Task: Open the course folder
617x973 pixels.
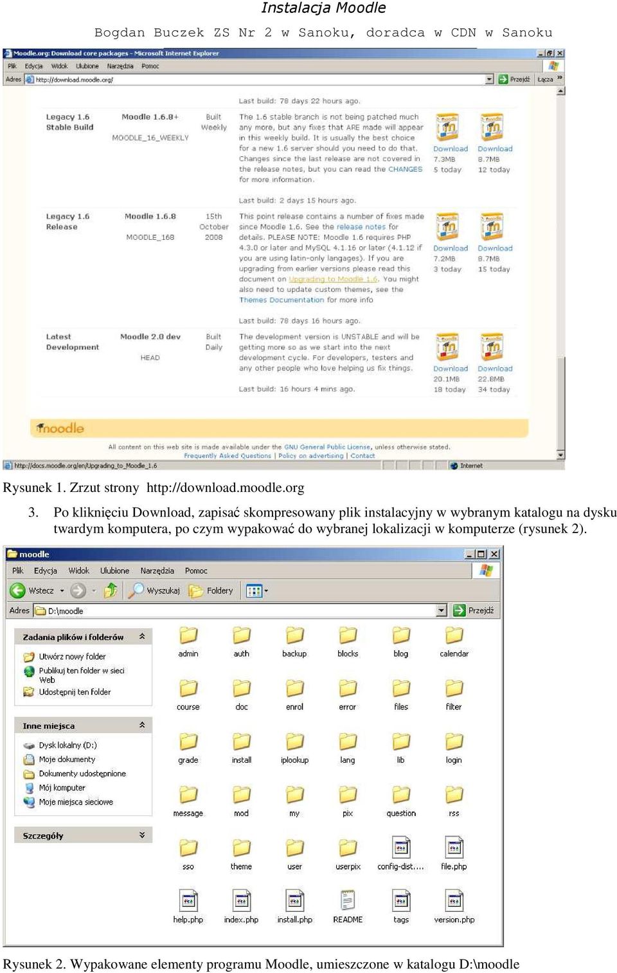Action: 188,695
